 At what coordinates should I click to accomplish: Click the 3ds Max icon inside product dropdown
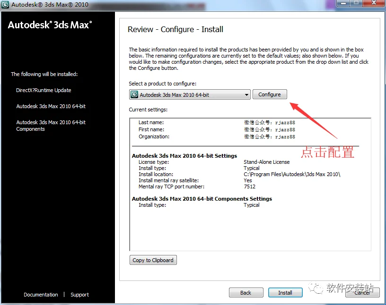pos(134,94)
